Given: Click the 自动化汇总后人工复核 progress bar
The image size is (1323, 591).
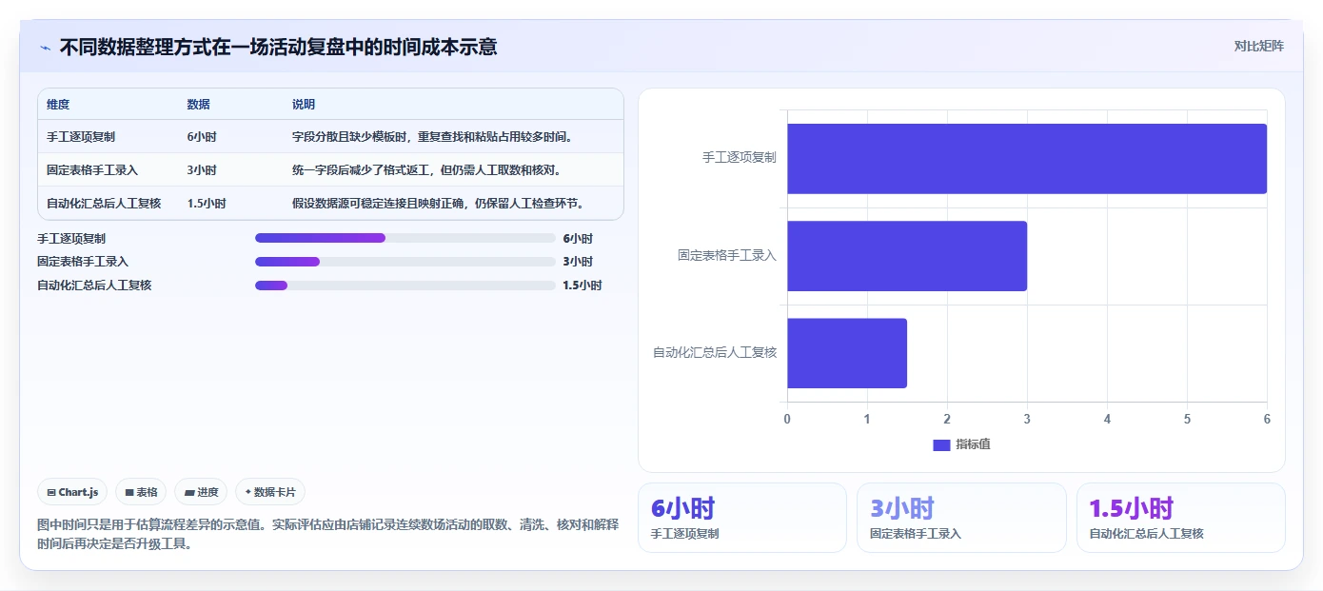Looking at the screenshot, I should pyautogui.click(x=405, y=286).
